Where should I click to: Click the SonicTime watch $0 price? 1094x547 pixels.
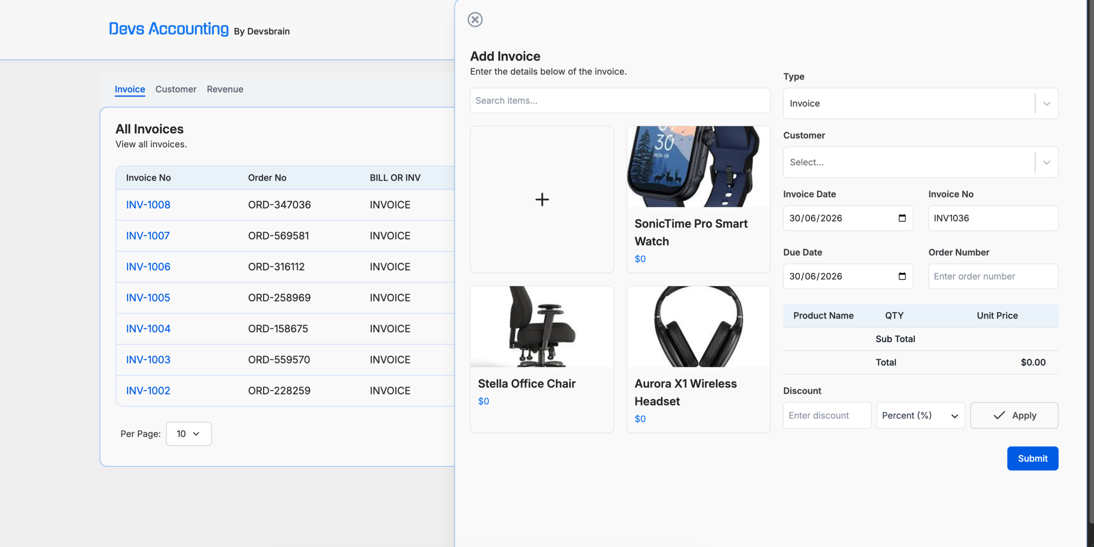640,259
